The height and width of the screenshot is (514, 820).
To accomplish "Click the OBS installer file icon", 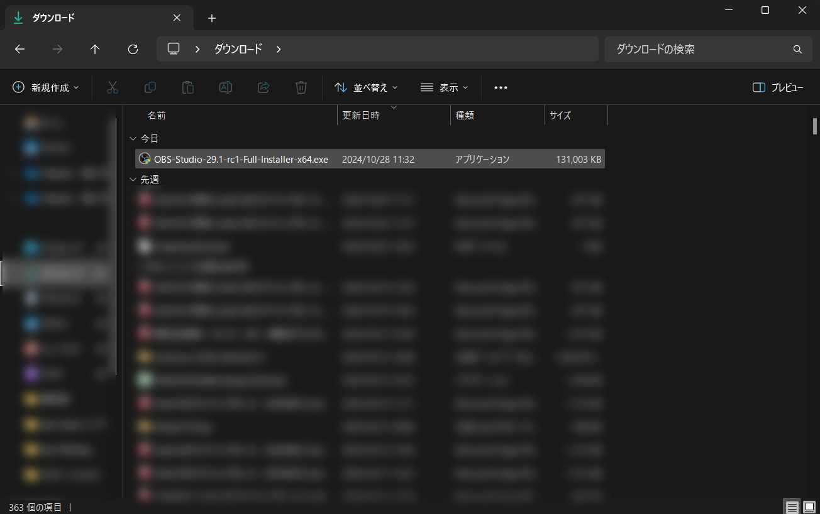I will [145, 159].
